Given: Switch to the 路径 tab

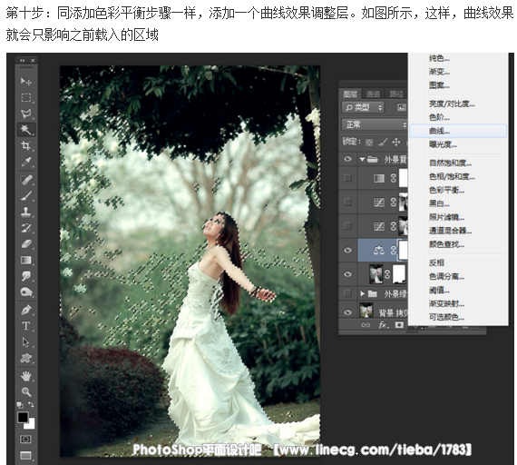Looking at the screenshot, I should [x=396, y=94].
